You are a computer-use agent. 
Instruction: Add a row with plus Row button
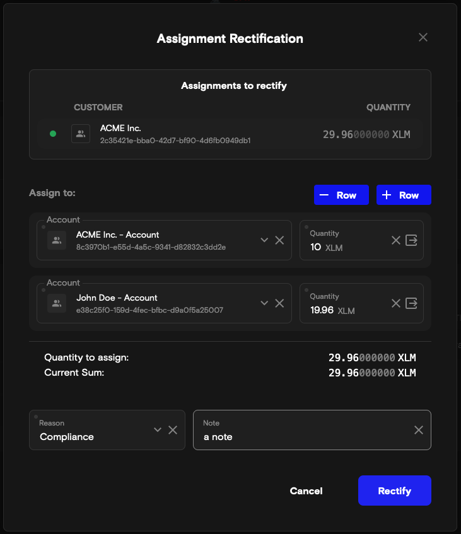[x=404, y=195]
